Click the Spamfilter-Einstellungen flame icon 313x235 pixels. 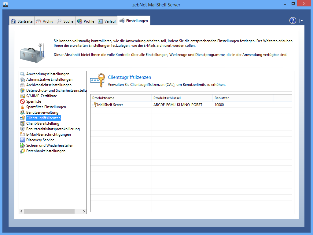tap(22, 107)
